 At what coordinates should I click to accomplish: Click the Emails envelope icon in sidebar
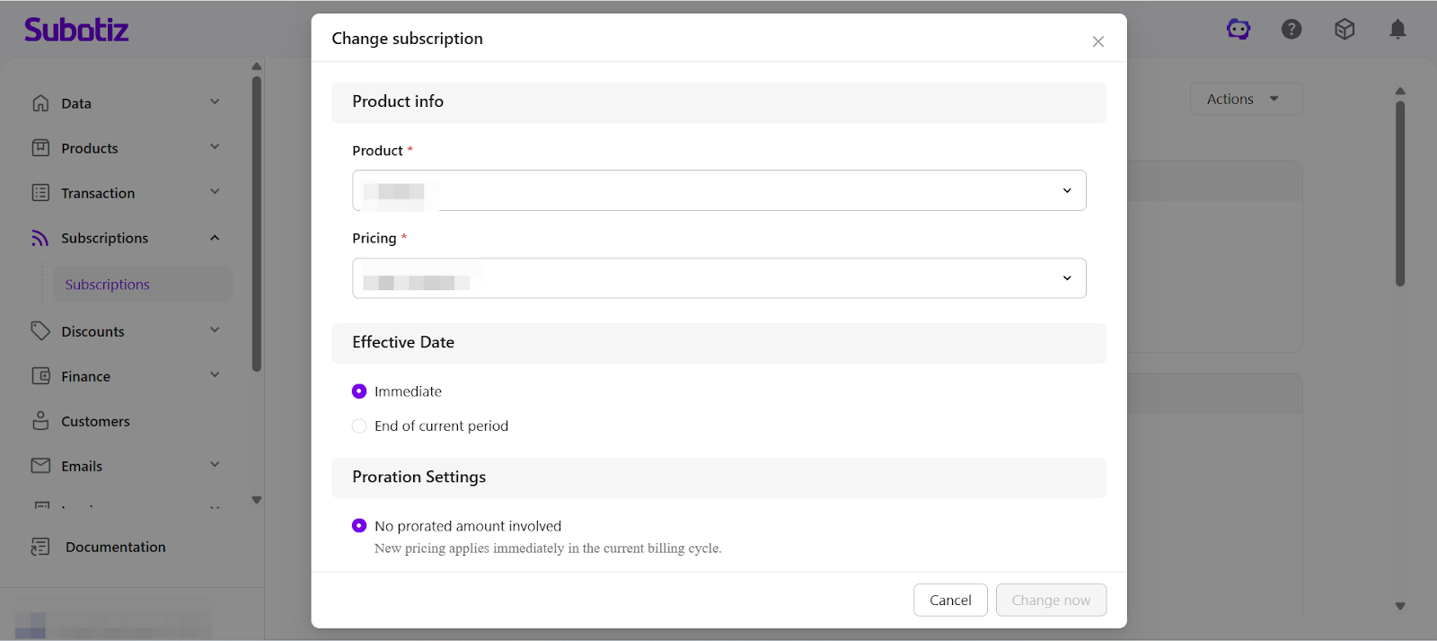pyautogui.click(x=40, y=466)
